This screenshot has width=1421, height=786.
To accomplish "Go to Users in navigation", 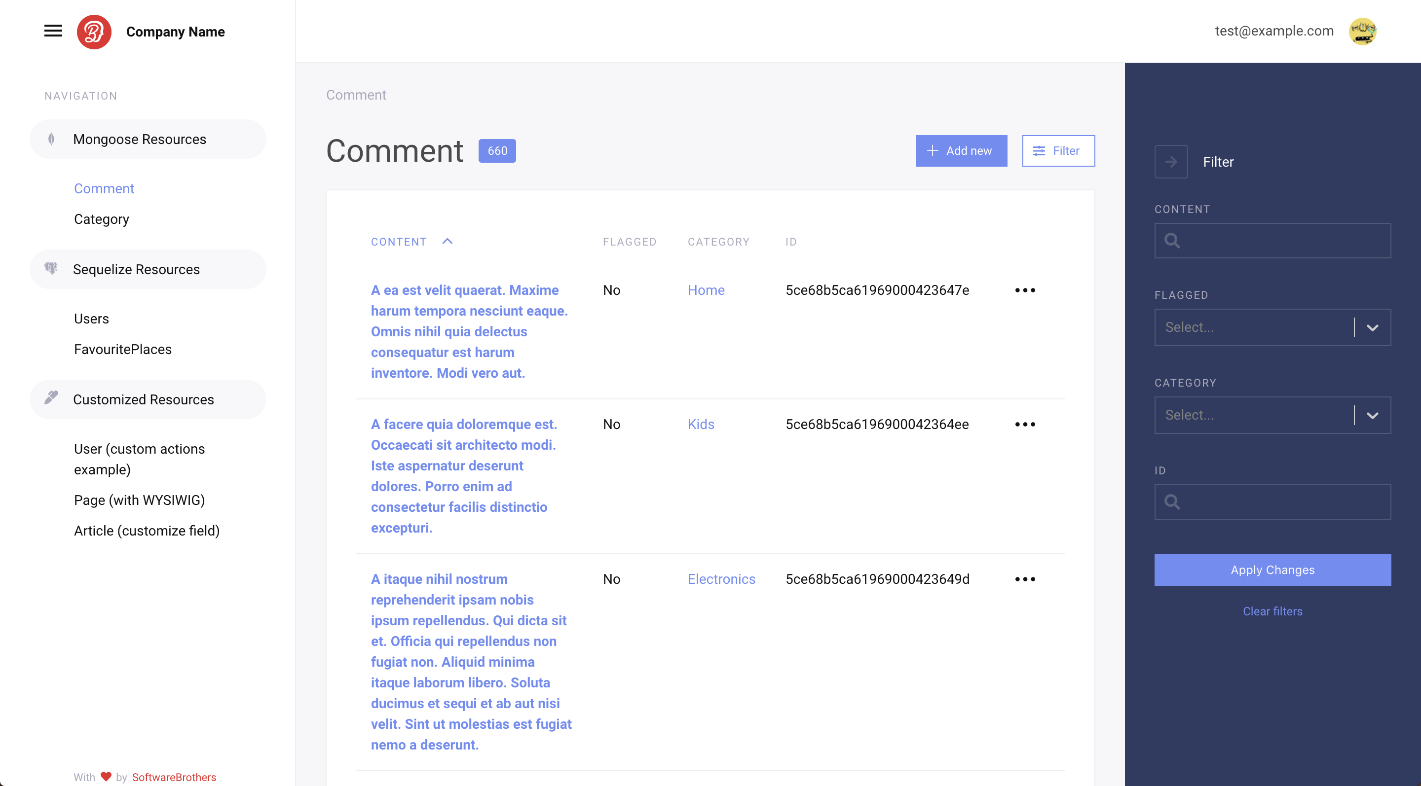I will click(x=92, y=319).
